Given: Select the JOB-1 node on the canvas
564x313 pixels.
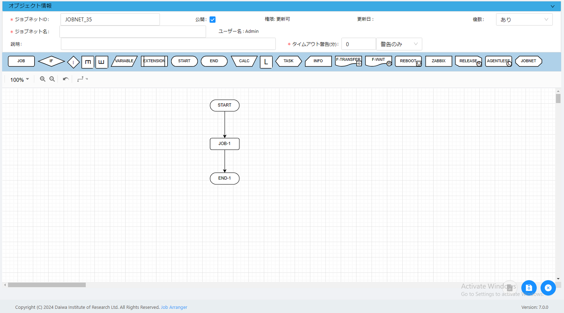Looking at the screenshot, I should pyautogui.click(x=224, y=144).
